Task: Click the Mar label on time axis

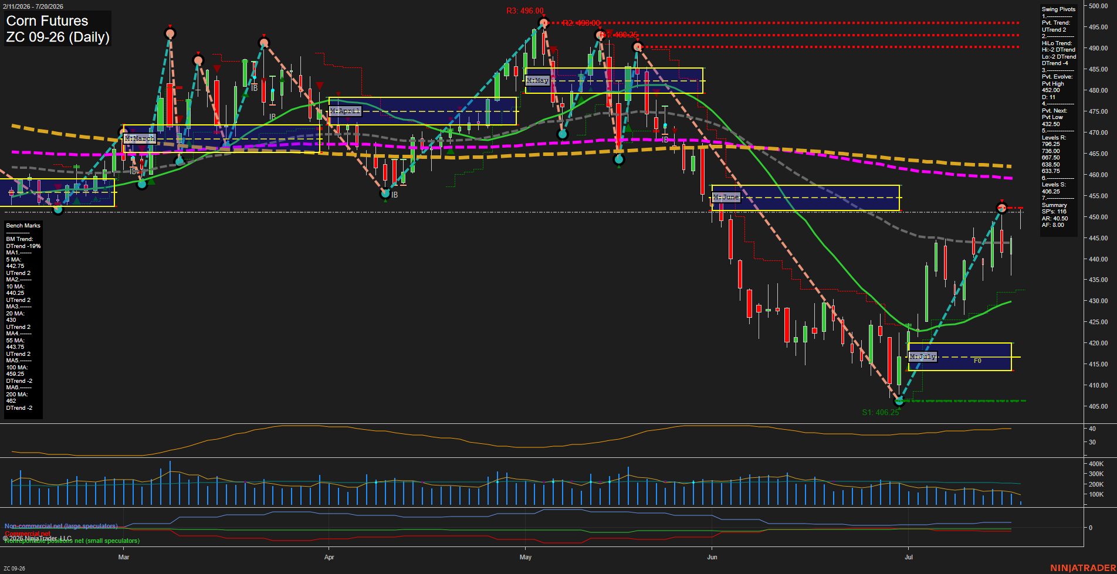Action: [124, 557]
